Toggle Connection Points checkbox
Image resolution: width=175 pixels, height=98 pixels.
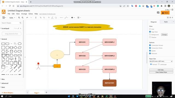coord(150,48)
